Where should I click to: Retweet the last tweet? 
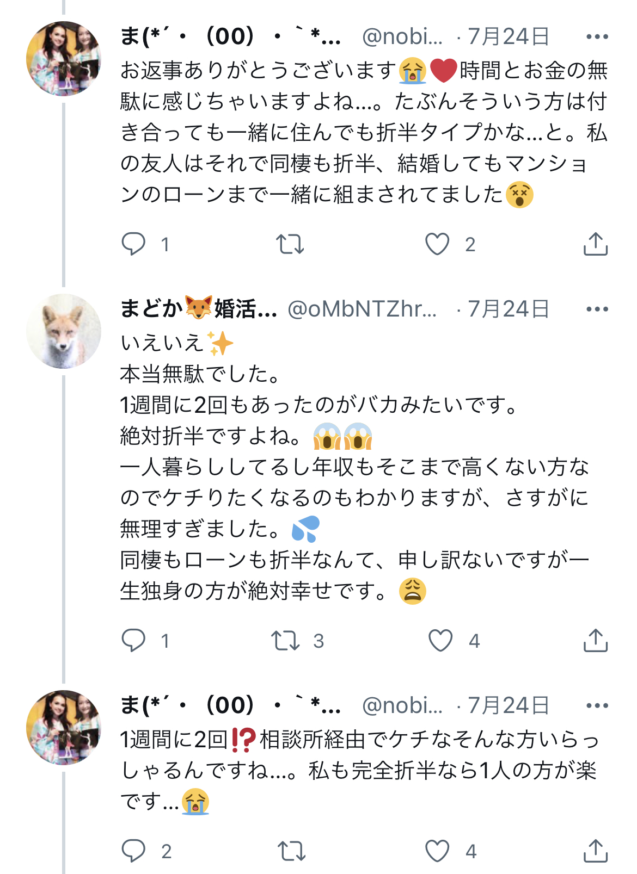[291, 851]
